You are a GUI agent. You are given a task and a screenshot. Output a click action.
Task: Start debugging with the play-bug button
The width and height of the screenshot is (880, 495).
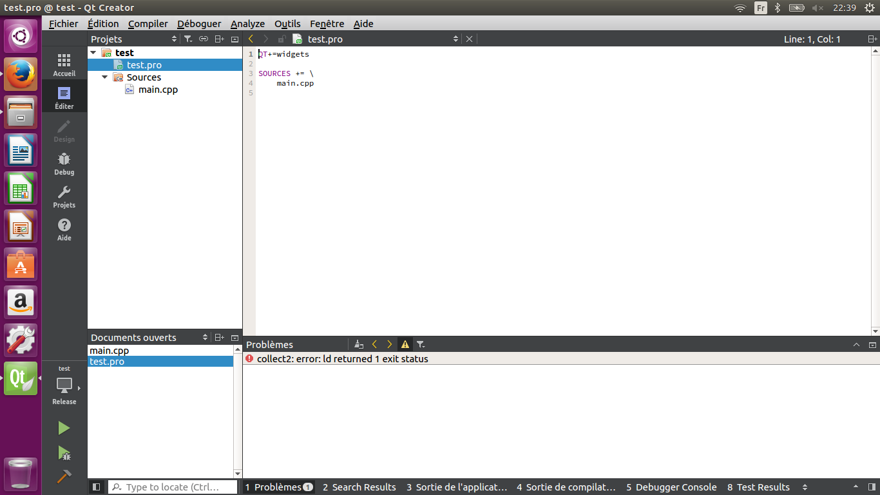(x=64, y=452)
